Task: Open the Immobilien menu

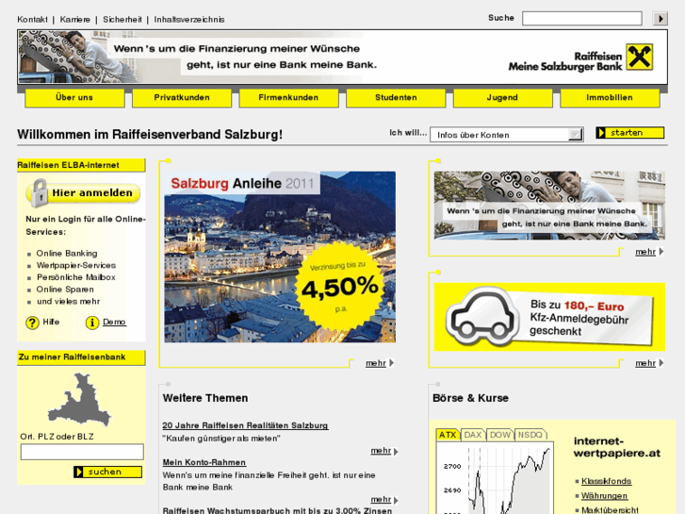Action: pos(610,98)
